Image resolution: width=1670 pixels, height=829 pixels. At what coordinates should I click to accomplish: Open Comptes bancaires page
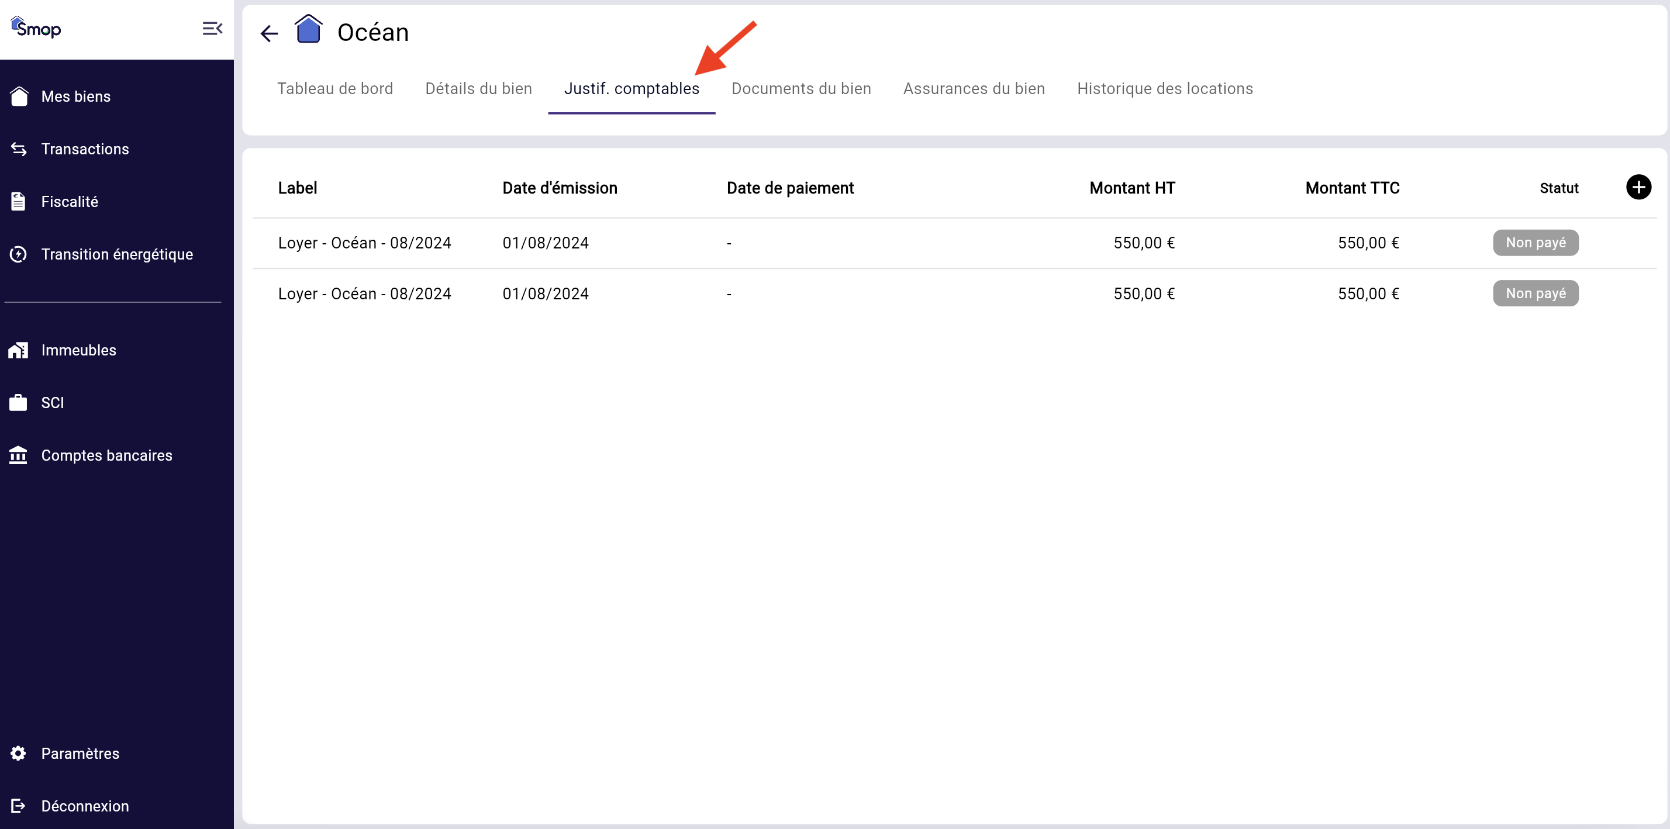pos(106,455)
